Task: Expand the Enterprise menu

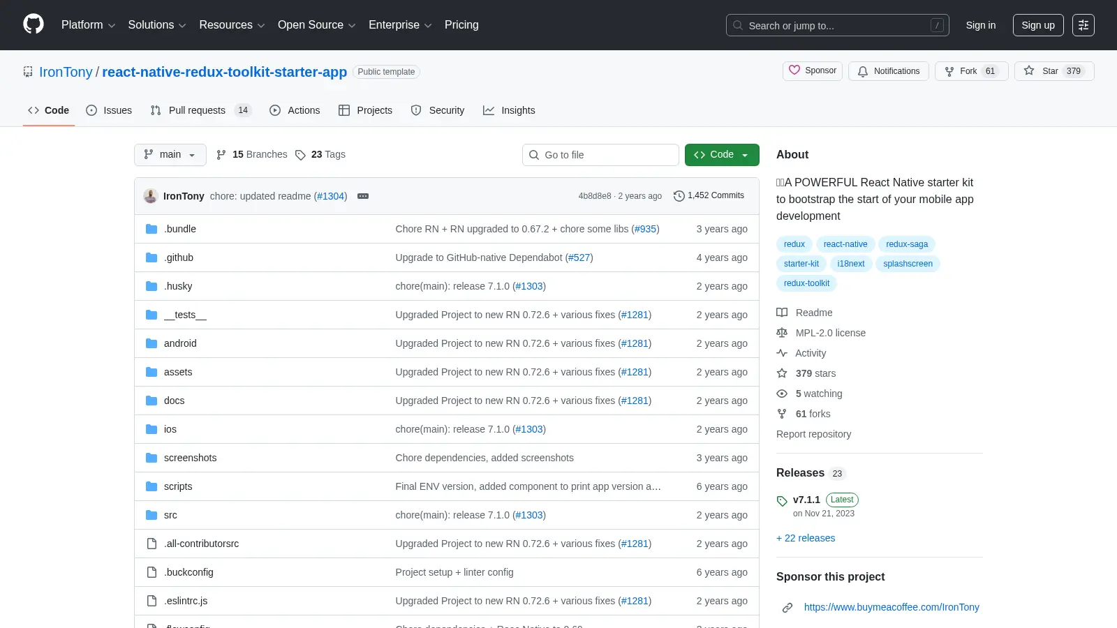Action: point(400,25)
